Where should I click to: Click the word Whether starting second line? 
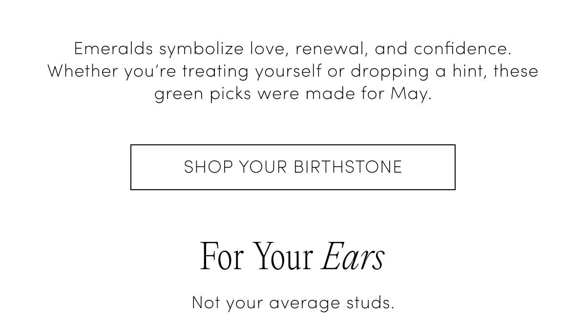click(x=83, y=71)
